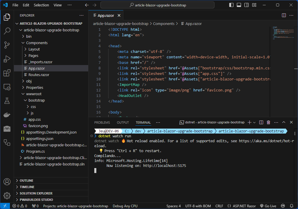Click Spaces: 4 indentation setting
Screen dimensions: 298x209
pyautogui.click(x=173, y=206)
